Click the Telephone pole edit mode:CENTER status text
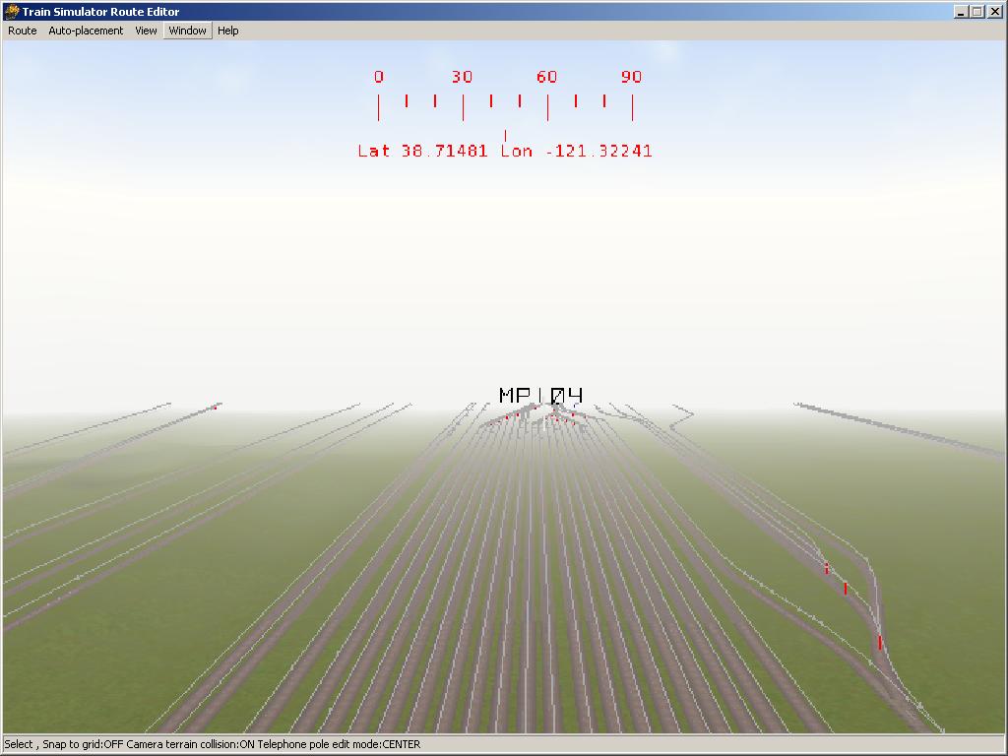 pos(339,744)
